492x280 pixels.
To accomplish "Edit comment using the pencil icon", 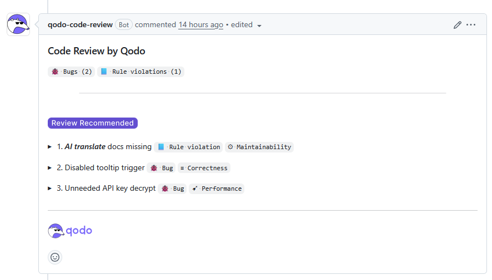I will (457, 25).
